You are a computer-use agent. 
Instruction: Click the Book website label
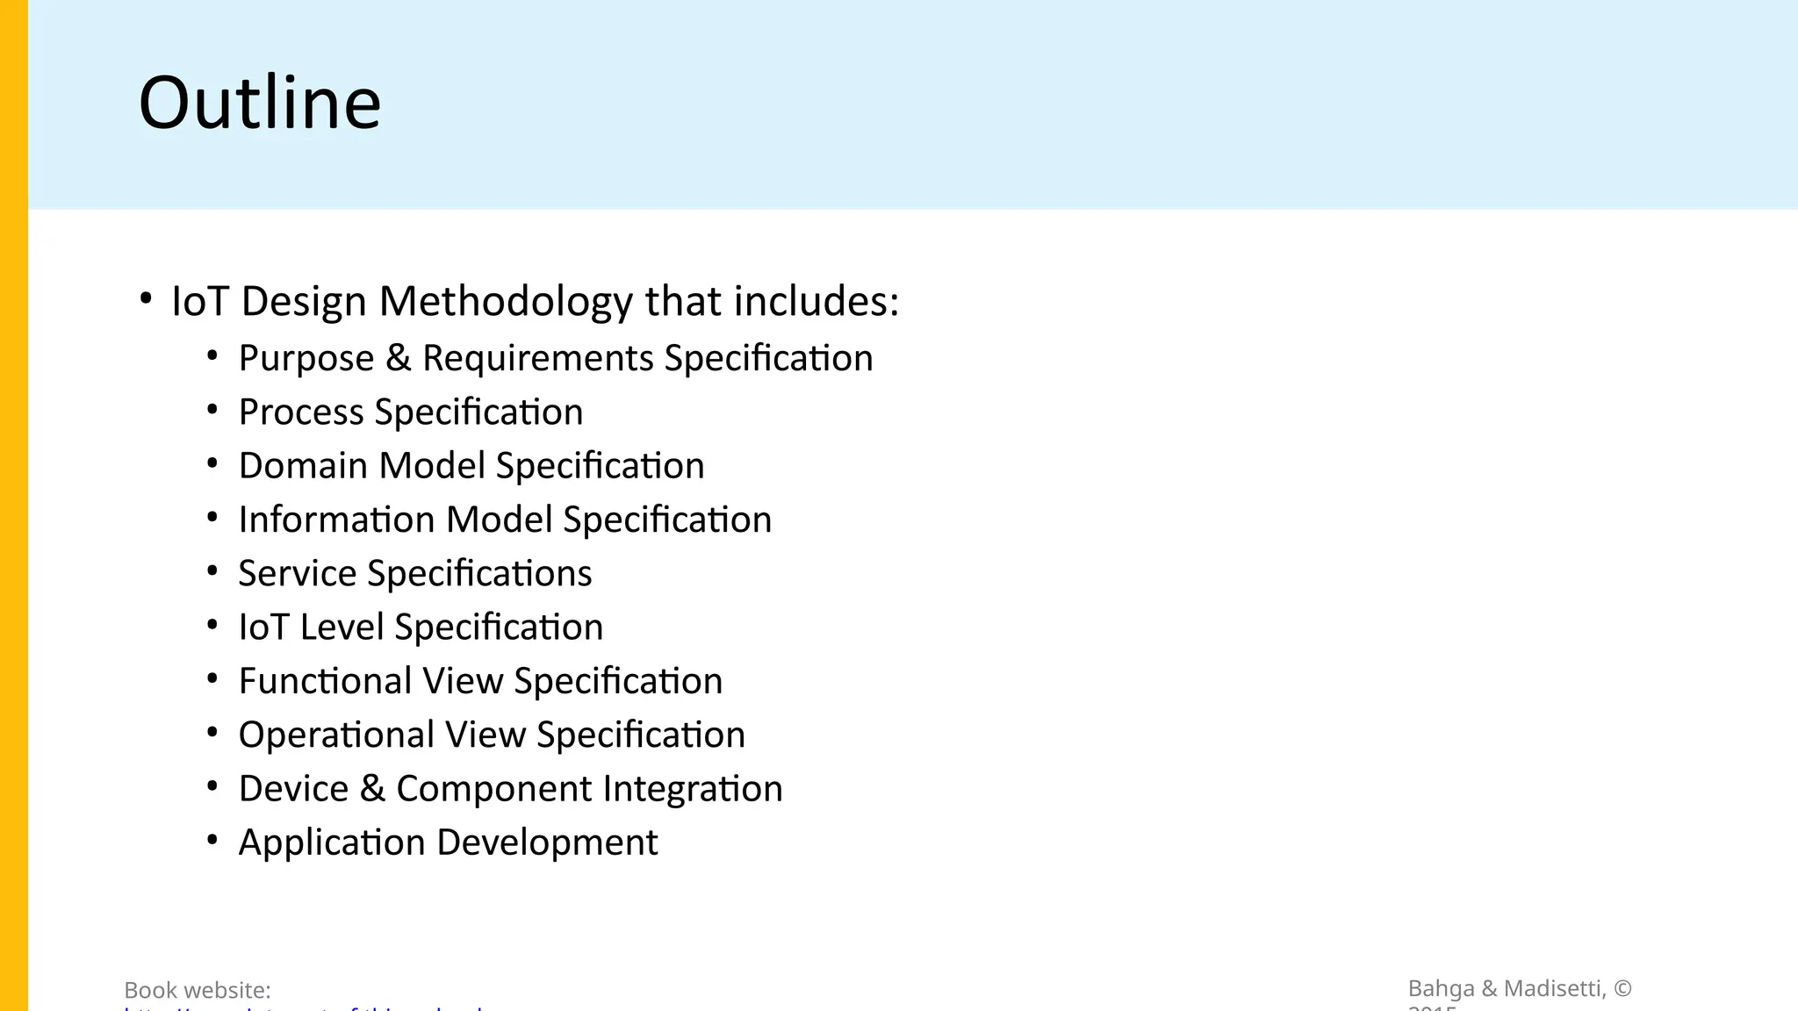[198, 990]
